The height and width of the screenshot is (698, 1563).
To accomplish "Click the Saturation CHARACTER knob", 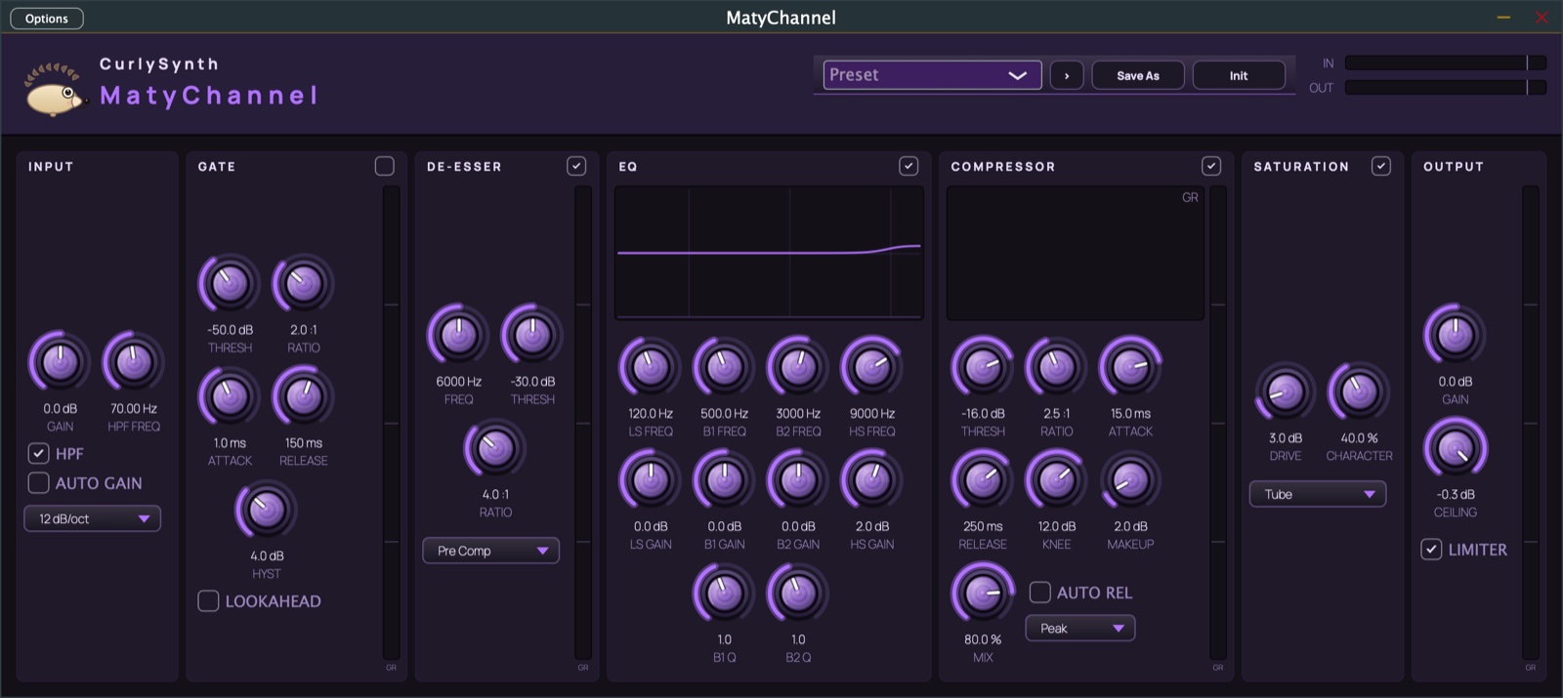I will pyautogui.click(x=1359, y=391).
